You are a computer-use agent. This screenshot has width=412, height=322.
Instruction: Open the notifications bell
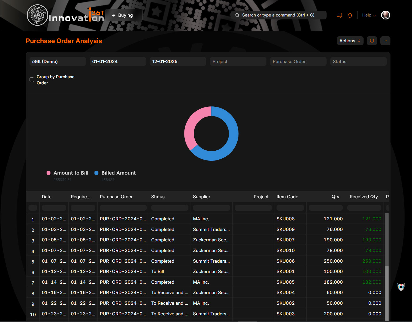point(350,15)
